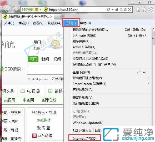
Task: Click the browser Back arrow button
Action: point(7,9)
